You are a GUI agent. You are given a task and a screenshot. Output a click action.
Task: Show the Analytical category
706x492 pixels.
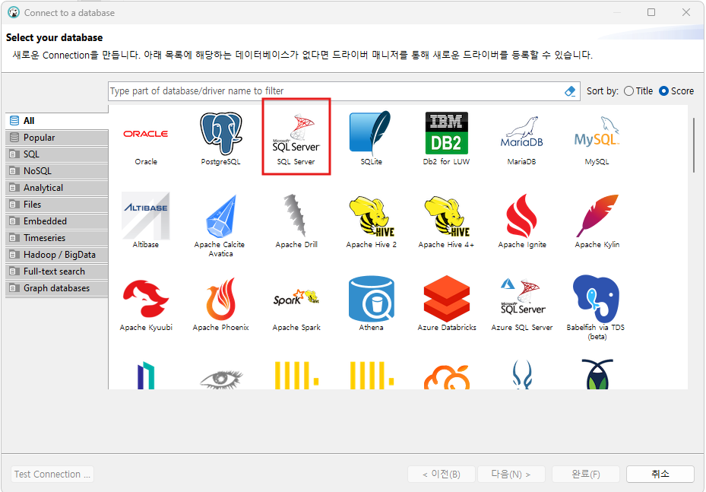[57, 187]
